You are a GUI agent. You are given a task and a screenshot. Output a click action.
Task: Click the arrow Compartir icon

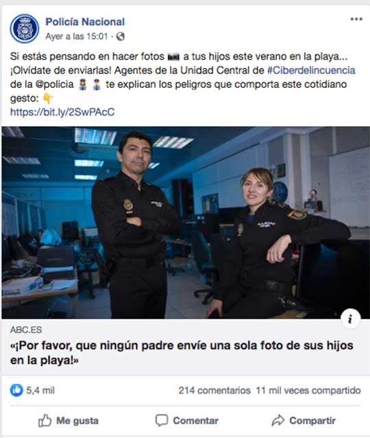pyautogui.click(x=278, y=420)
